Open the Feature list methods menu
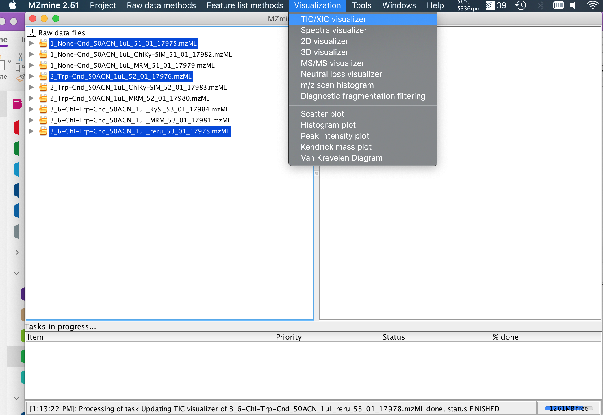The image size is (603, 415). pos(245,5)
